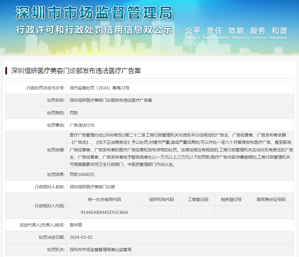The width and height of the screenshot is (299, 257).
Task: Click the penalty result 罚款10000元
Action: point(82,174)
